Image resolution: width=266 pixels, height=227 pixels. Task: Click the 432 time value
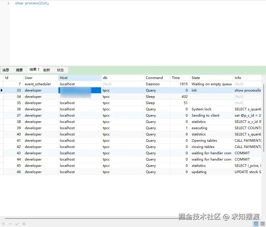pos(180,97)
